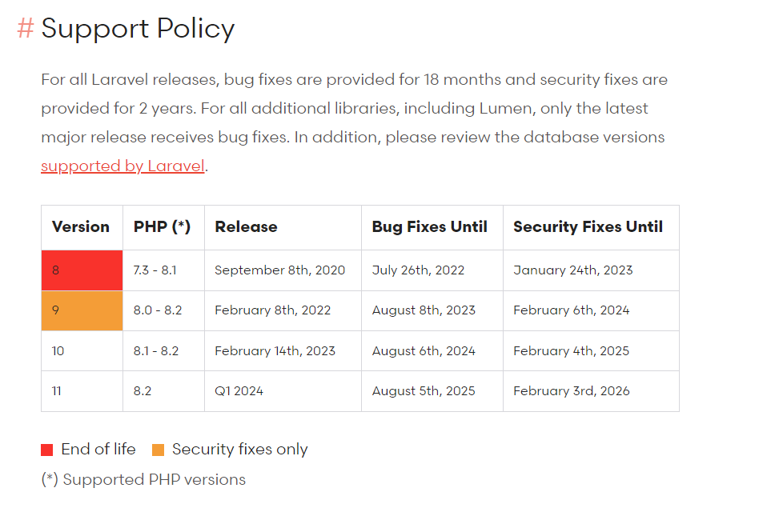Click the # anchor before Support Policy
The image size is (771, 508).
26,28
